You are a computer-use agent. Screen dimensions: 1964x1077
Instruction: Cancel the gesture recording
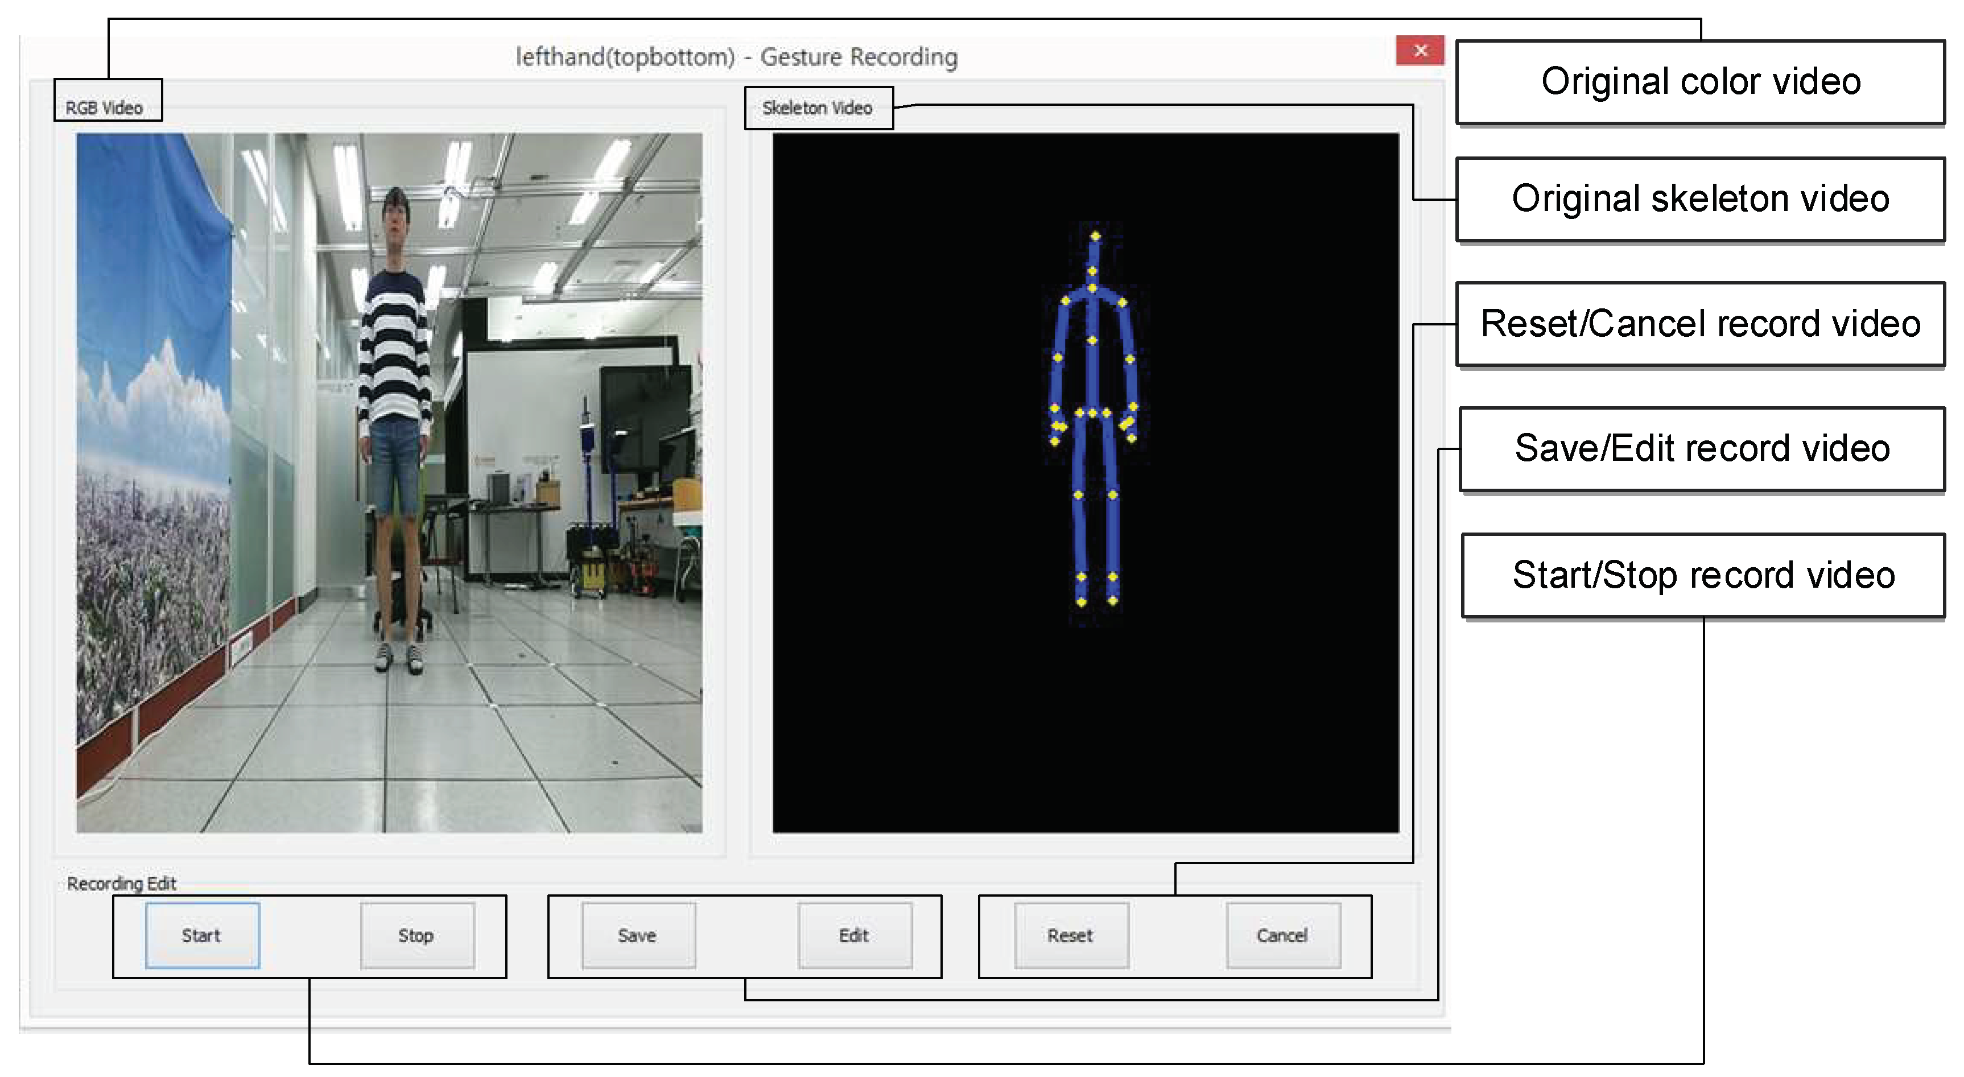click(x=1282, y=935)
